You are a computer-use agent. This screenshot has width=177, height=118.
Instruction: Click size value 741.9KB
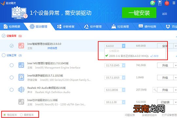pos(141,65)
